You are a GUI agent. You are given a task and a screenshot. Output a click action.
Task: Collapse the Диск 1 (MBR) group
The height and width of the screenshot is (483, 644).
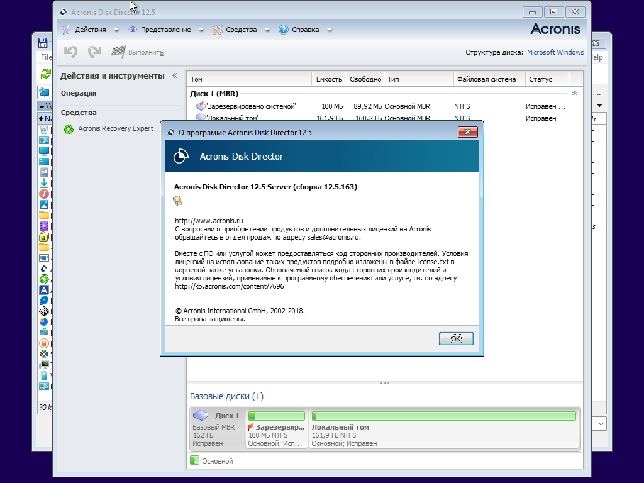[575, 93]
